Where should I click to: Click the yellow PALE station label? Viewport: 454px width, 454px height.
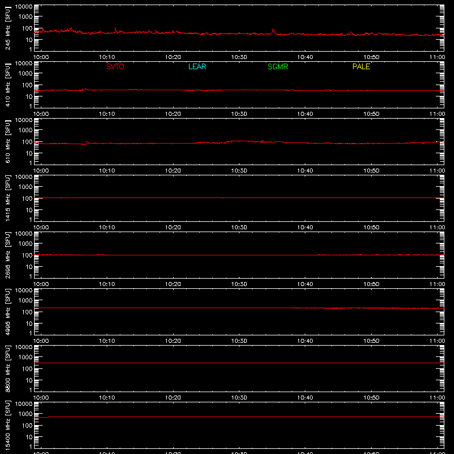[361, 66]
